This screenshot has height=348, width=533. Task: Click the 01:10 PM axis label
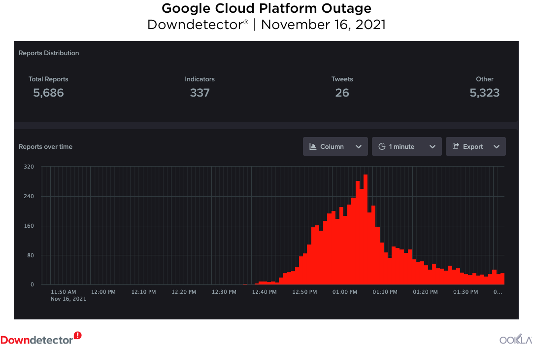385,292
